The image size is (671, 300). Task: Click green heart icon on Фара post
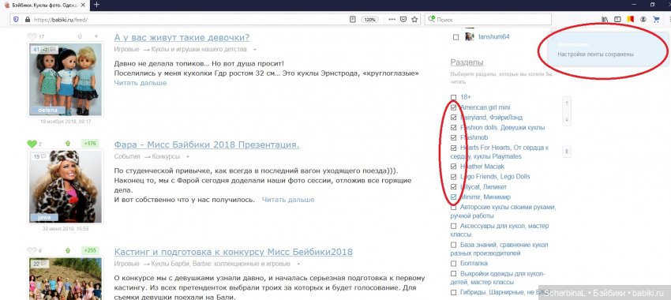point(32,144)
